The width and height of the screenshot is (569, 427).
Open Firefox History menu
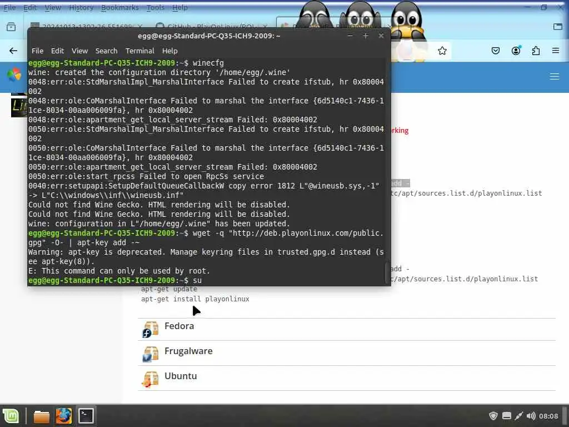click(81, 7)
